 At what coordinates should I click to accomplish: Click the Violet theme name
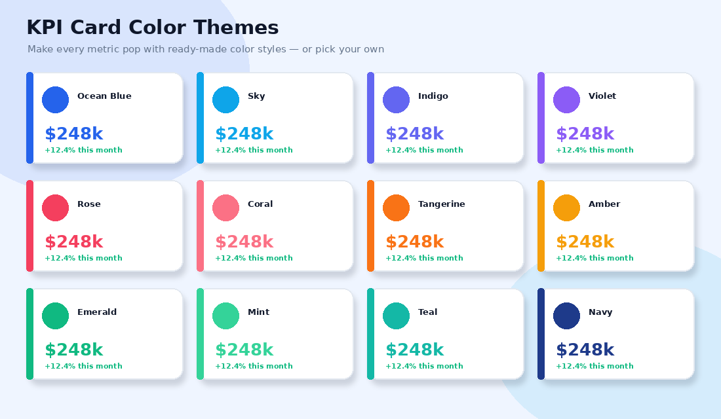[x=602, y=96]
